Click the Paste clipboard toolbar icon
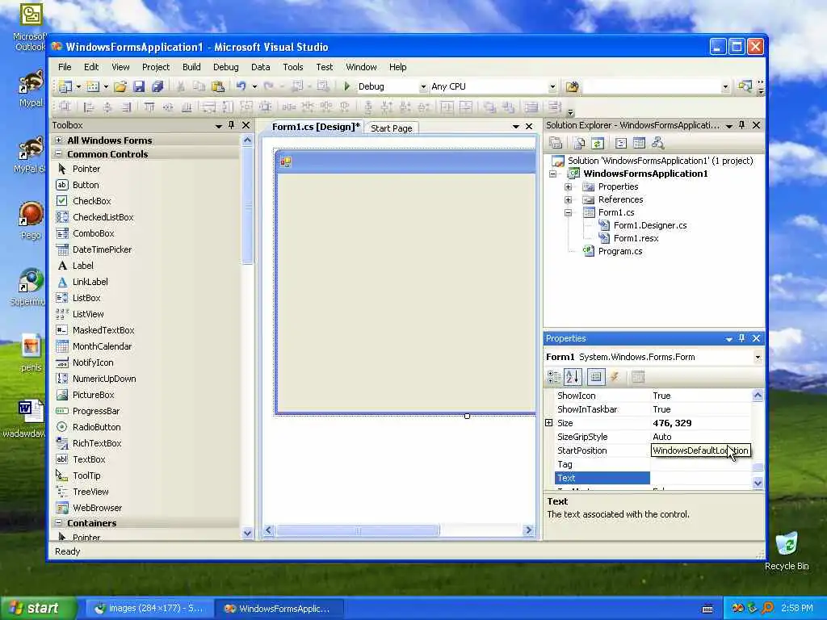Viewport: 827px width, 620px height. pyautogui.click(x=218, y=86)
